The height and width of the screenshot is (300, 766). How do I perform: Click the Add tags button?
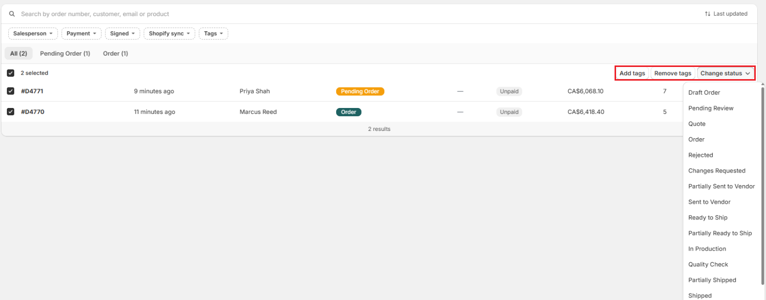click(x=632, y=73)
